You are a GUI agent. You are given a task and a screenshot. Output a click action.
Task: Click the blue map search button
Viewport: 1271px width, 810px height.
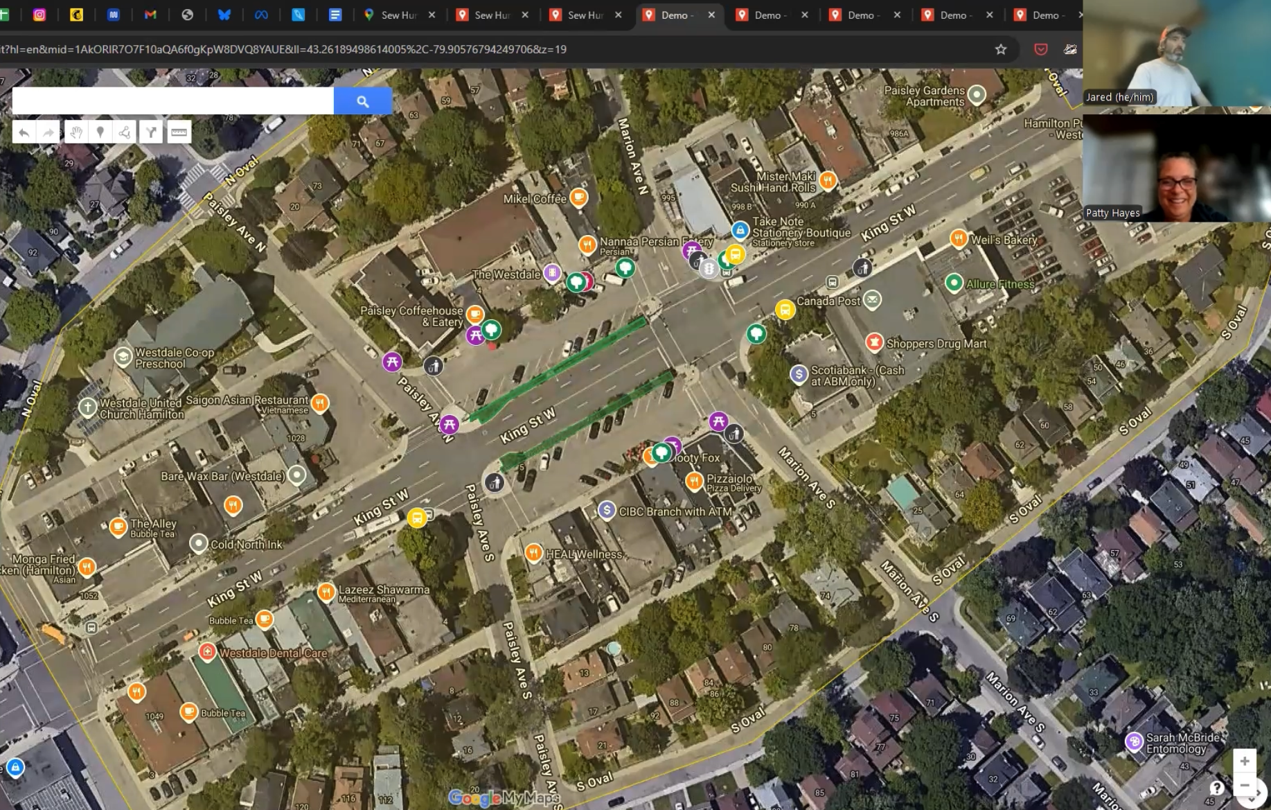pyautogui.click(x=362, y=101)
